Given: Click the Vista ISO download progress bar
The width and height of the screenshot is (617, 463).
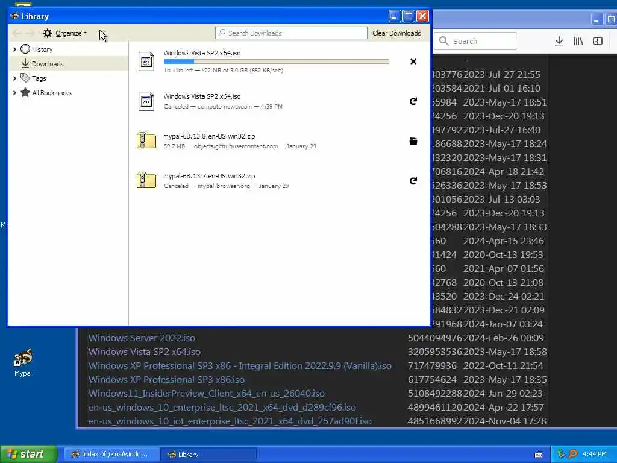Looking at the screenshot, I should [276, 61].
